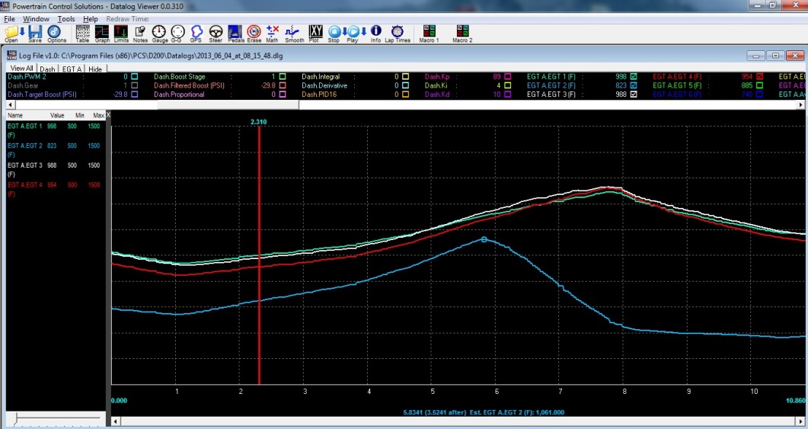Switch to the EGT A tab
The image size is (808, 429).
pos(72,69)
